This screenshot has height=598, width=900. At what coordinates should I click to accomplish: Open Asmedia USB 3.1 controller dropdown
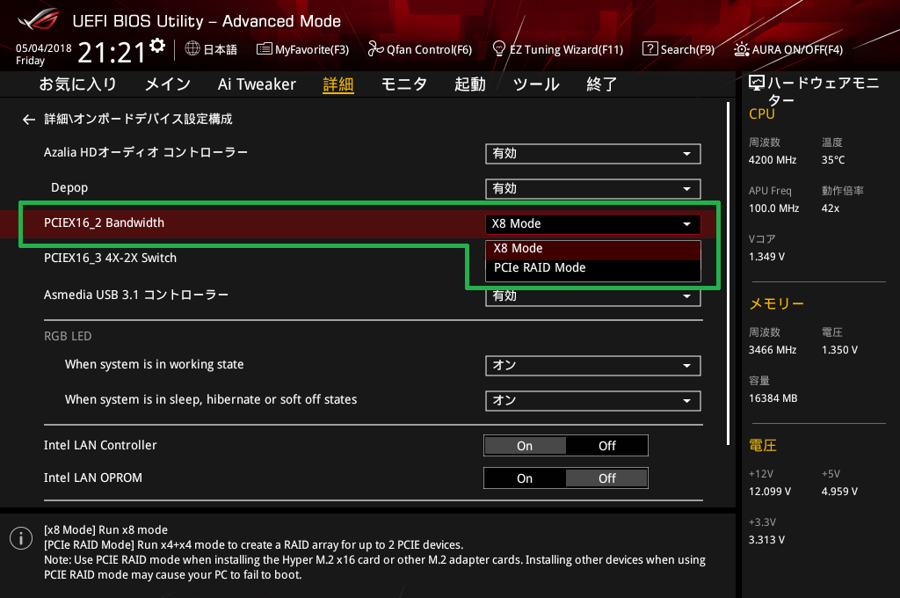[x=593, y=296]
